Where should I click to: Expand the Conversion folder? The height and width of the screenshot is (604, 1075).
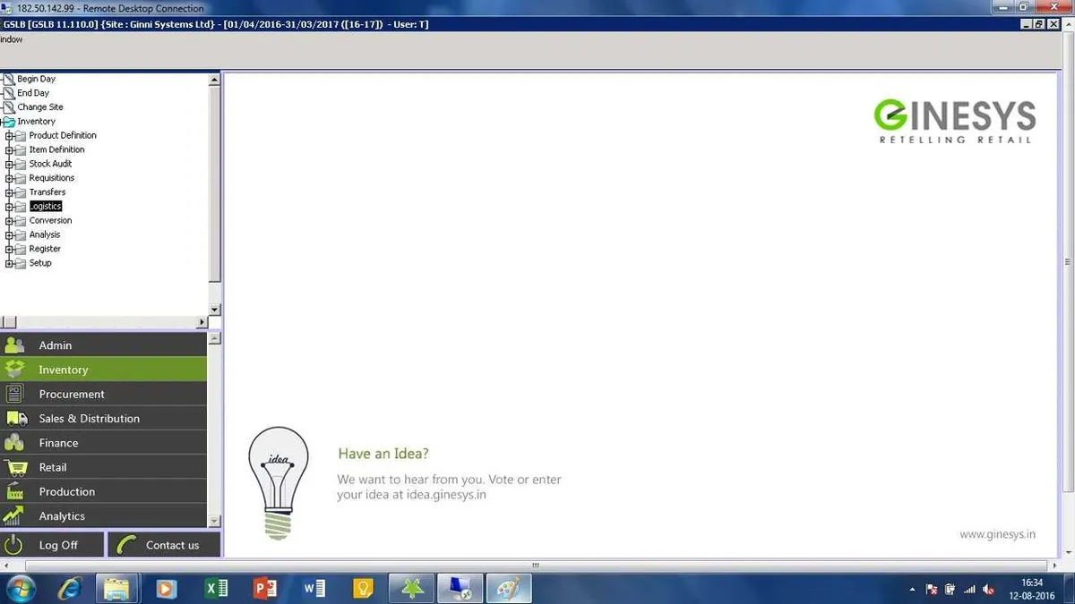coord(10,220)
